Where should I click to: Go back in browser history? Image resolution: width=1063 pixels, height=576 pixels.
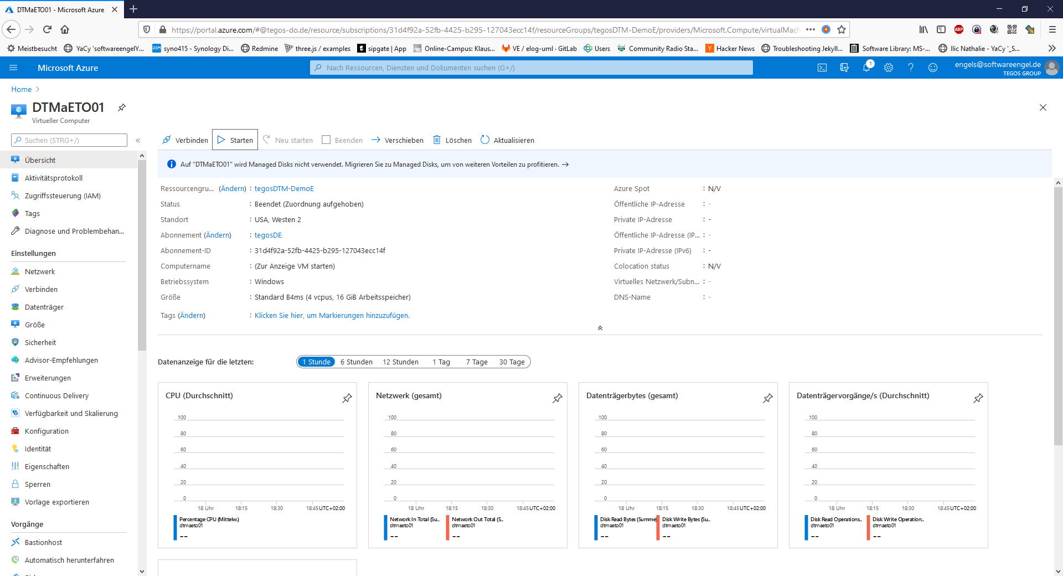pos(11,29)
